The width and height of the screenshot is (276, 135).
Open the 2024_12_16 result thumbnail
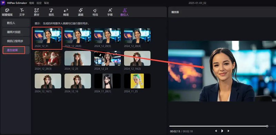click(x=78, y=81)
